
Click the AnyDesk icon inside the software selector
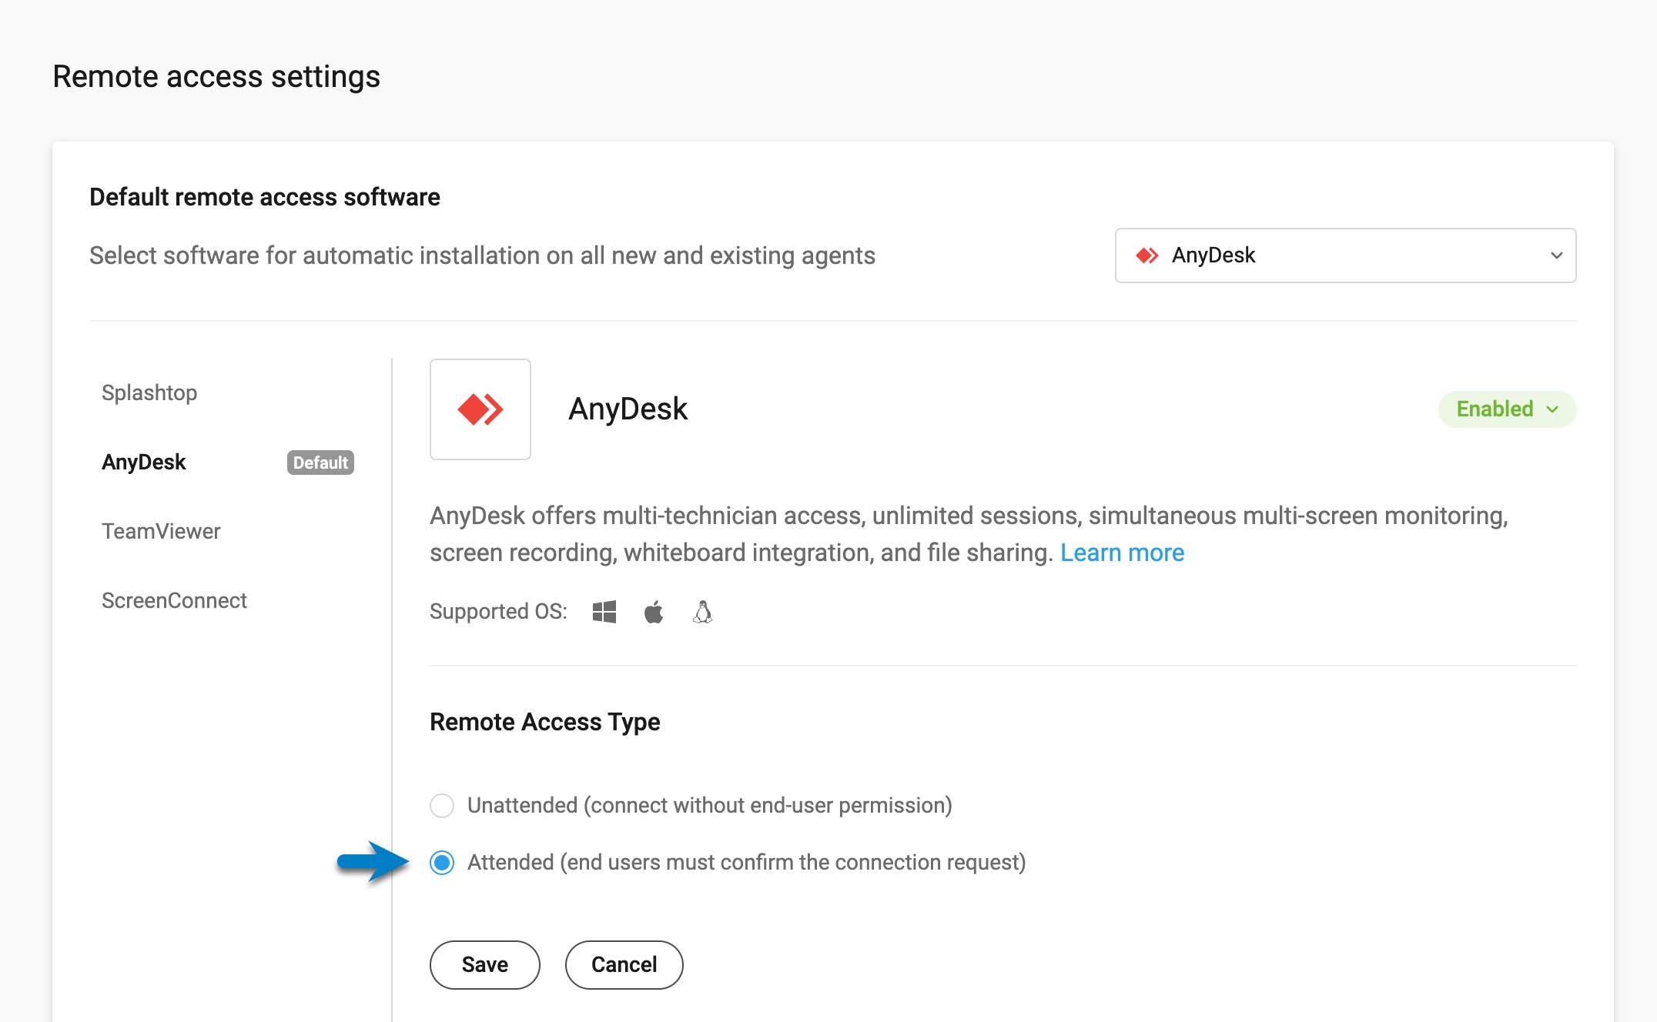1147,255
